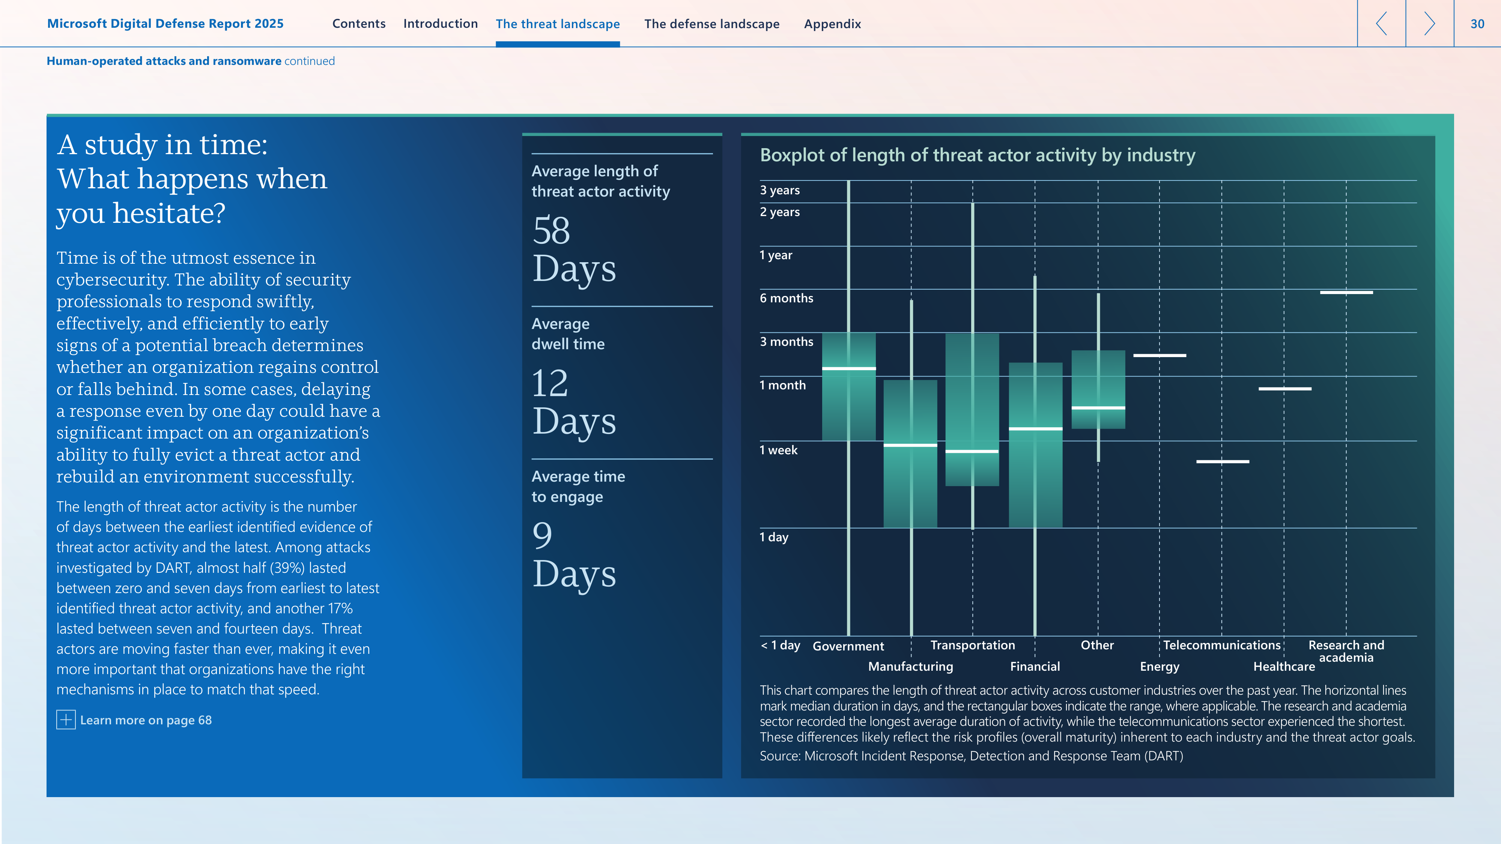1501x844 pixels.
Task: Select The threat landscape tab
Action: click(x=558, y=24)
